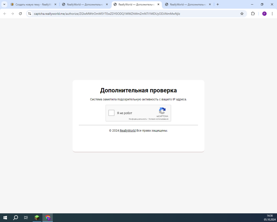
Task: Restore down the Chrome window
Action: pyautogui.click(x=262, y=4)
